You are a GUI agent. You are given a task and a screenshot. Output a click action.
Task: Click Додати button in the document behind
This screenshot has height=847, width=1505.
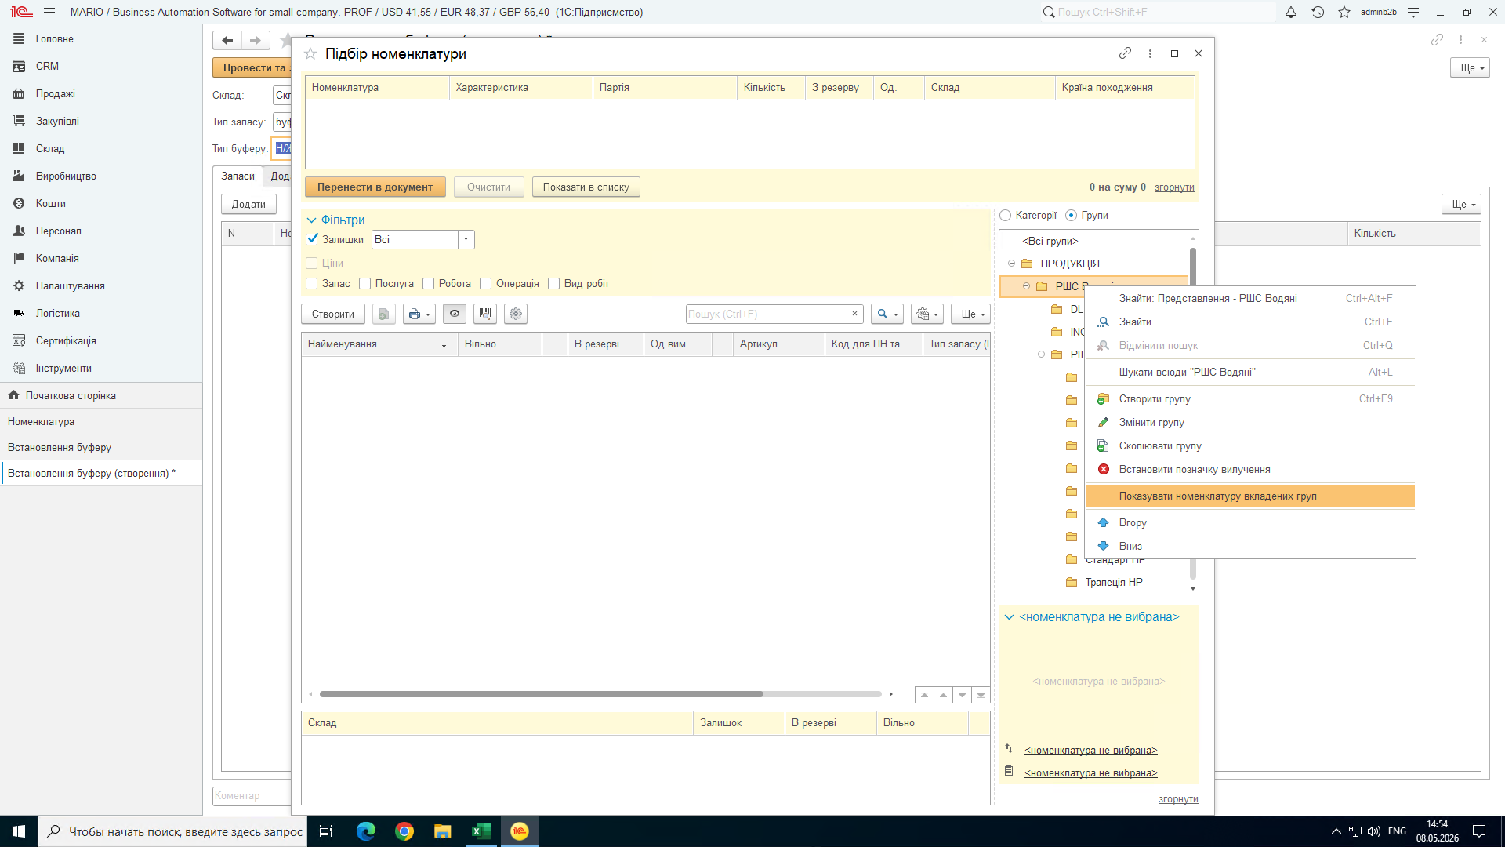point(248,204)
